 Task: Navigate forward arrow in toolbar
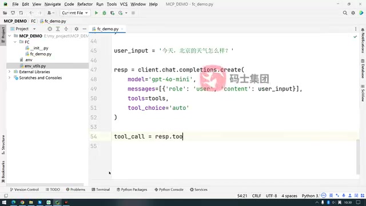coord(39,13)
